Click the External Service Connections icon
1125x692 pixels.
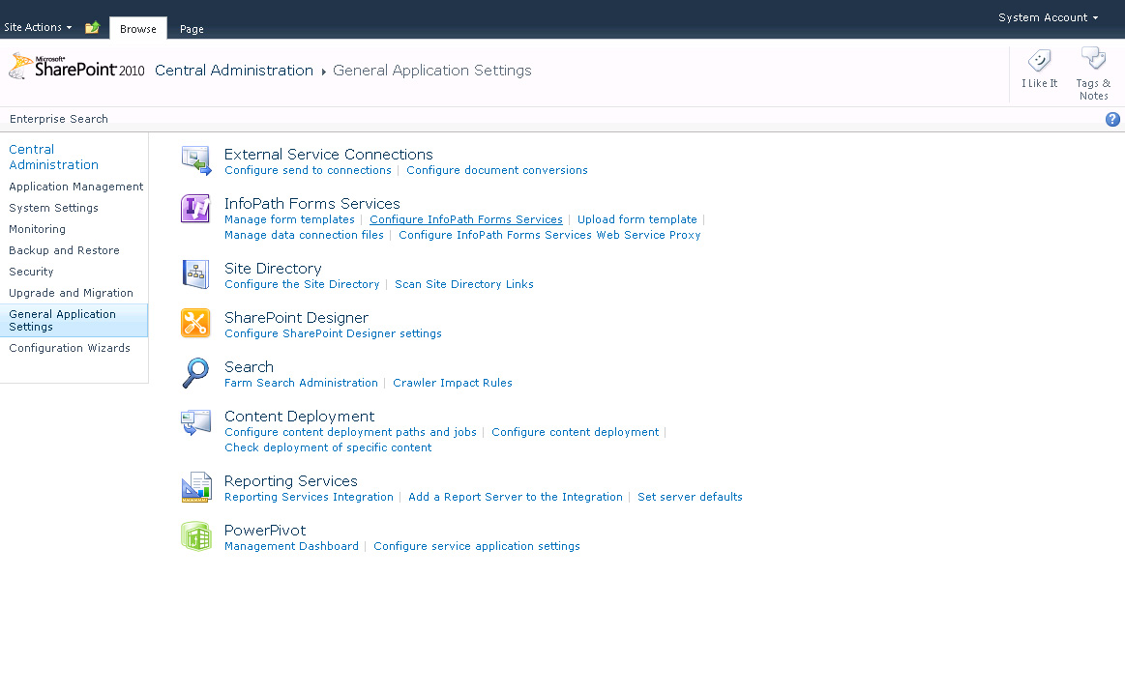(x=195, y=159)
